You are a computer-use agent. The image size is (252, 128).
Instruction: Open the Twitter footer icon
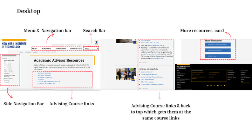pos(224,85)
